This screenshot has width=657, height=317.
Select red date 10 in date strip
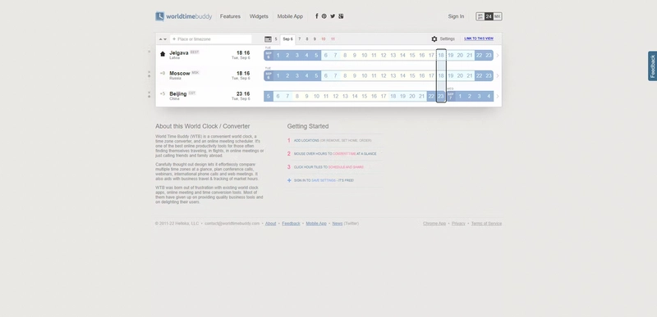tap(323, 38)
